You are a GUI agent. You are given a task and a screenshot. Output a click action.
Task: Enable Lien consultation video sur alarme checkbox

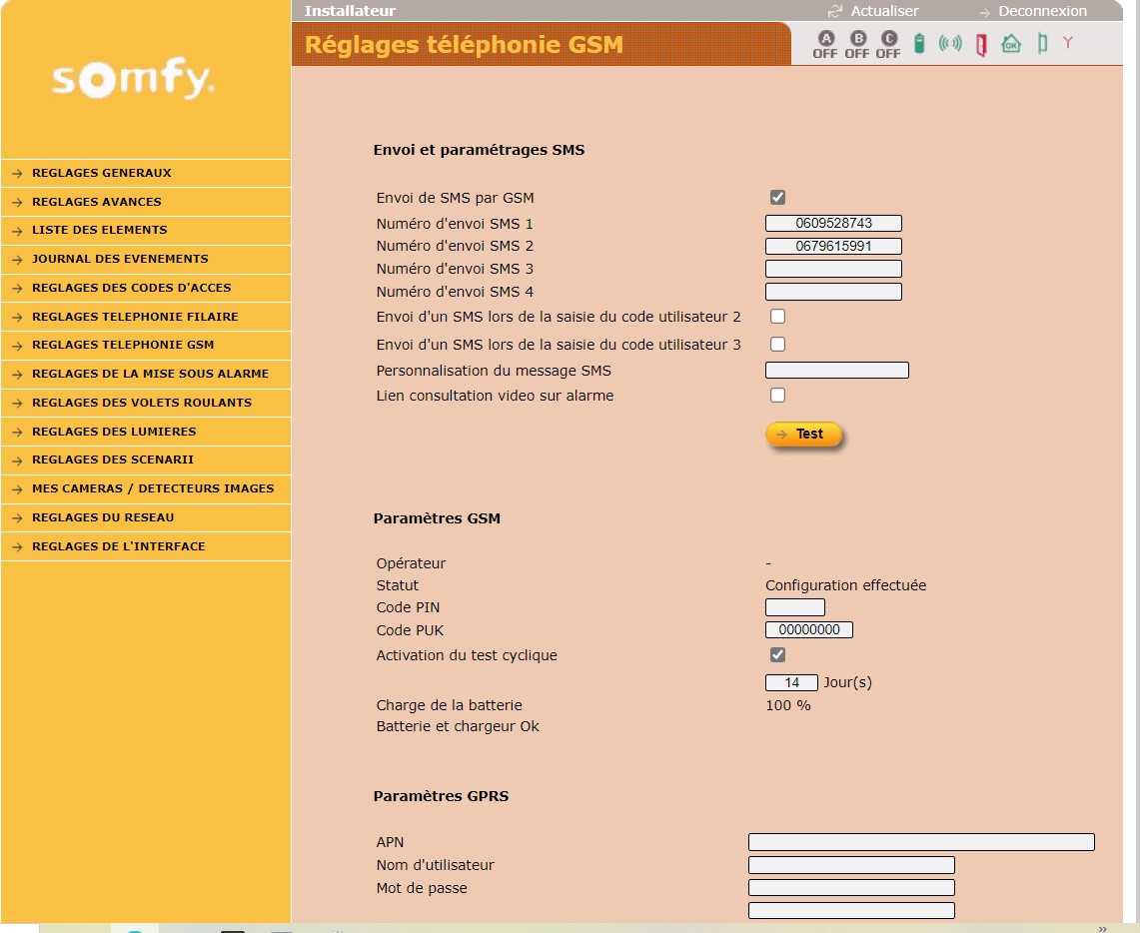coord(777,396)
